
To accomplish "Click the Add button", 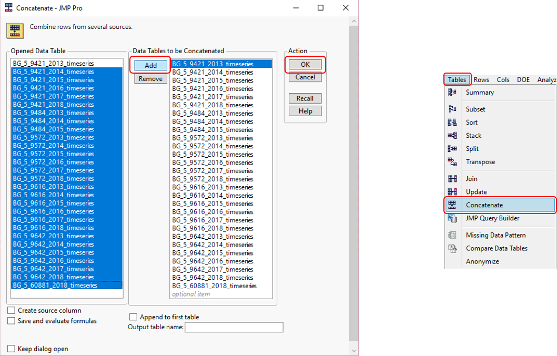I will (x=150, y=65).
